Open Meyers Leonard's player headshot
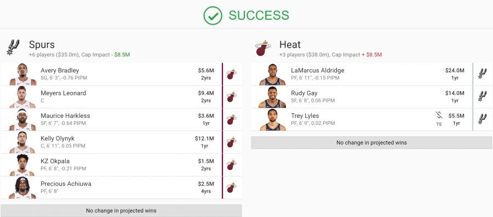The image size is (493, 217). (23, 97)
